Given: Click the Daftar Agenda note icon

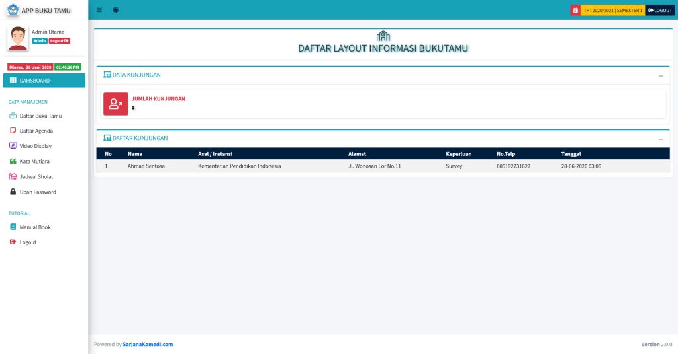Looking at the screenshot, I should (13, 131).
